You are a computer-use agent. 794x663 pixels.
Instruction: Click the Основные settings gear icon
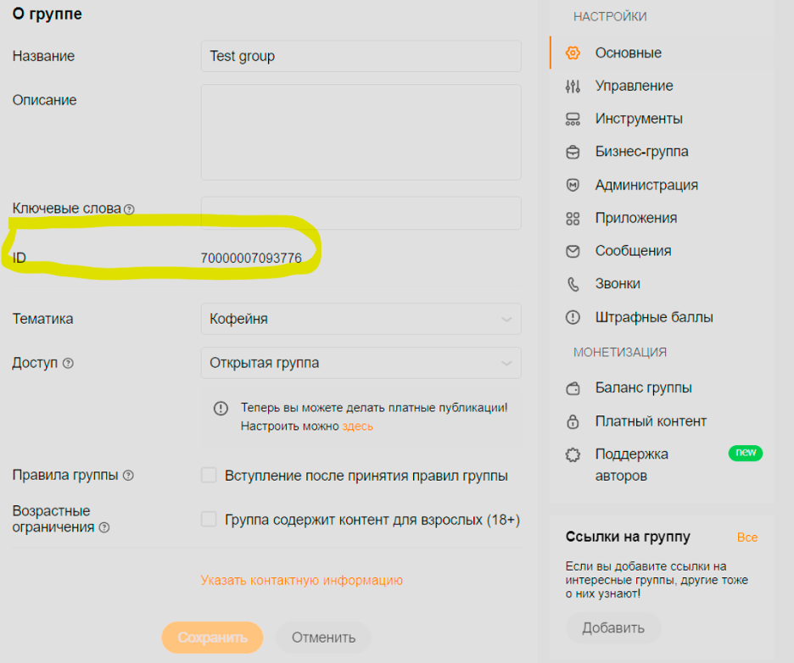click(573, 53)
